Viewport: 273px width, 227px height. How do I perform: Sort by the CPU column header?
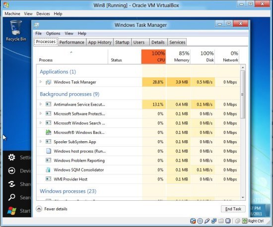[x=153, y=57]
